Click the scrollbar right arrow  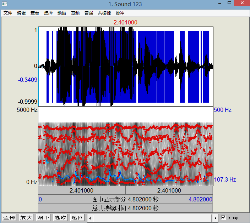[x=215, y=218]
